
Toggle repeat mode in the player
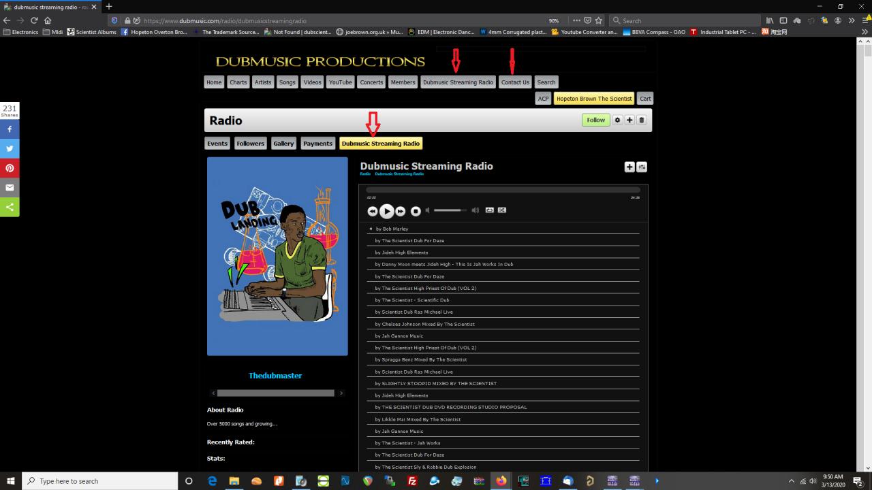coord(489,210)
